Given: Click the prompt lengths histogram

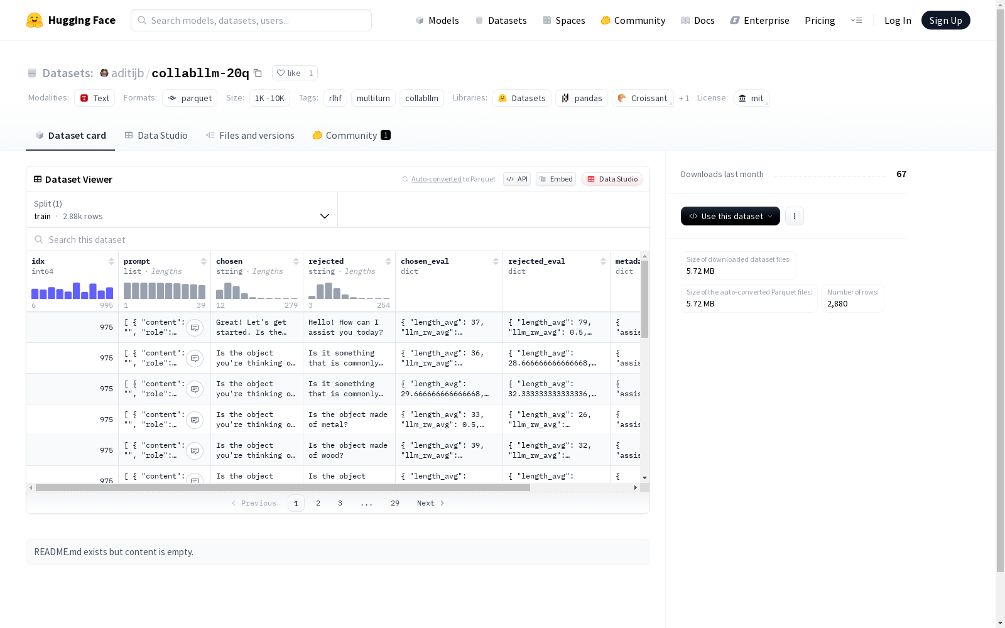Looking at the screenshot, I should [165, 290].
